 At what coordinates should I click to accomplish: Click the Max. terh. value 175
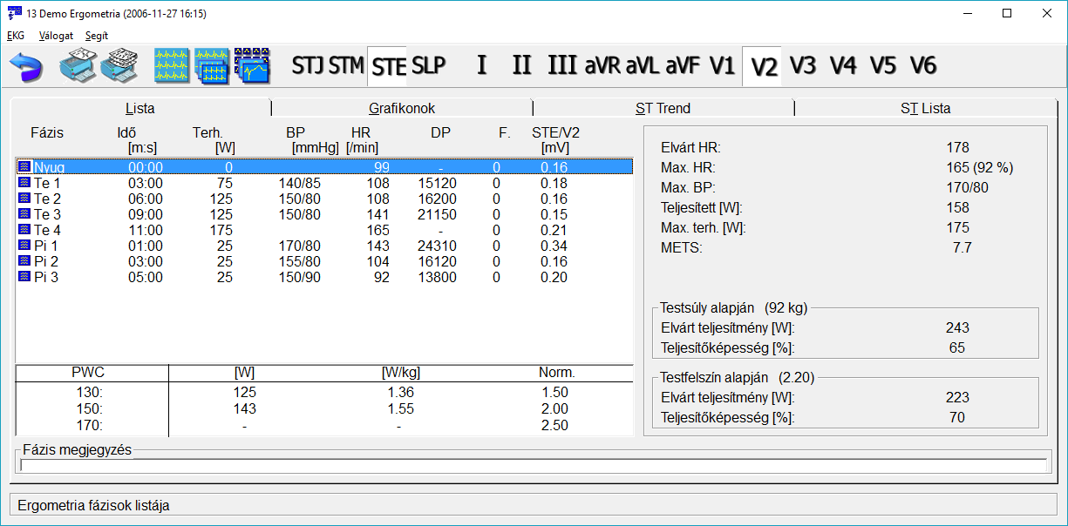point(957,227)
